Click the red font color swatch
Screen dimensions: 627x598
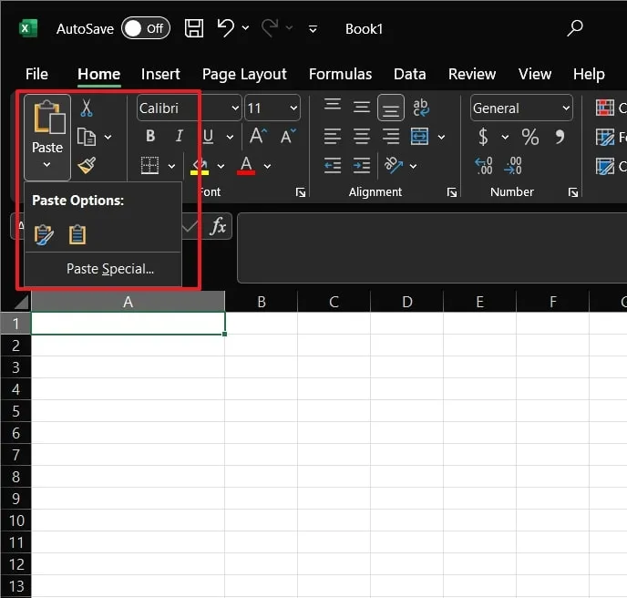coord(246,166)
